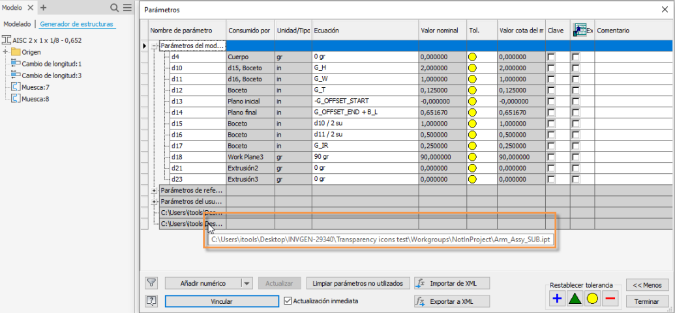675x313 pixels.
Task: Click tolerance circle for d14 row
Action: tap(473, 113)
